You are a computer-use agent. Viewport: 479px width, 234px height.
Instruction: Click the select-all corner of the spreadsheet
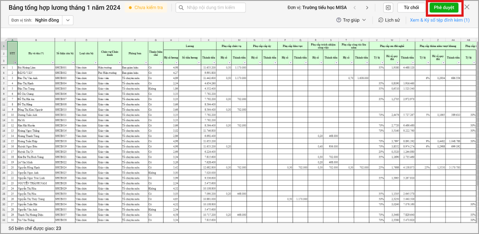3,40
